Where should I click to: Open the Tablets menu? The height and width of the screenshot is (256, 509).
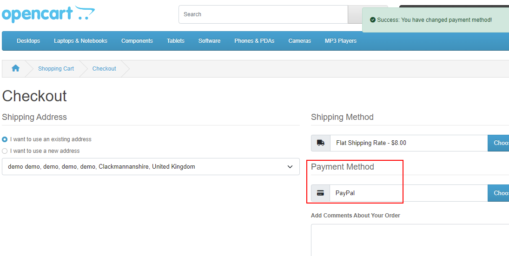pyautogui.click(x=176, y=41)
